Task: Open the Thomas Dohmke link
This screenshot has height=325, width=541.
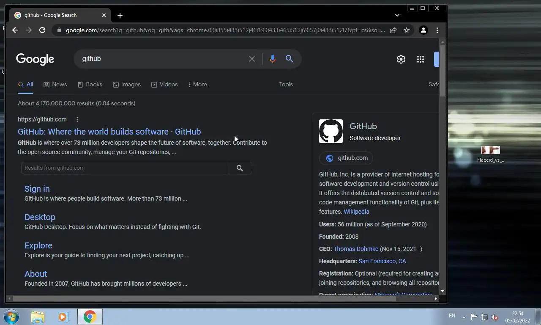Action: click(x=356, y=249)
